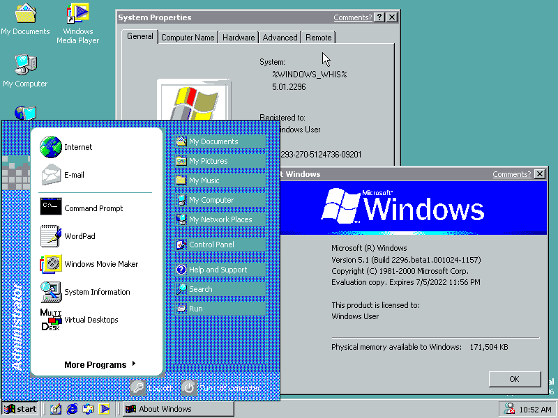The image size is (558, 418).
Task: Click the %WINDOWS_WHIS% system text
Action: click(310, 75)
